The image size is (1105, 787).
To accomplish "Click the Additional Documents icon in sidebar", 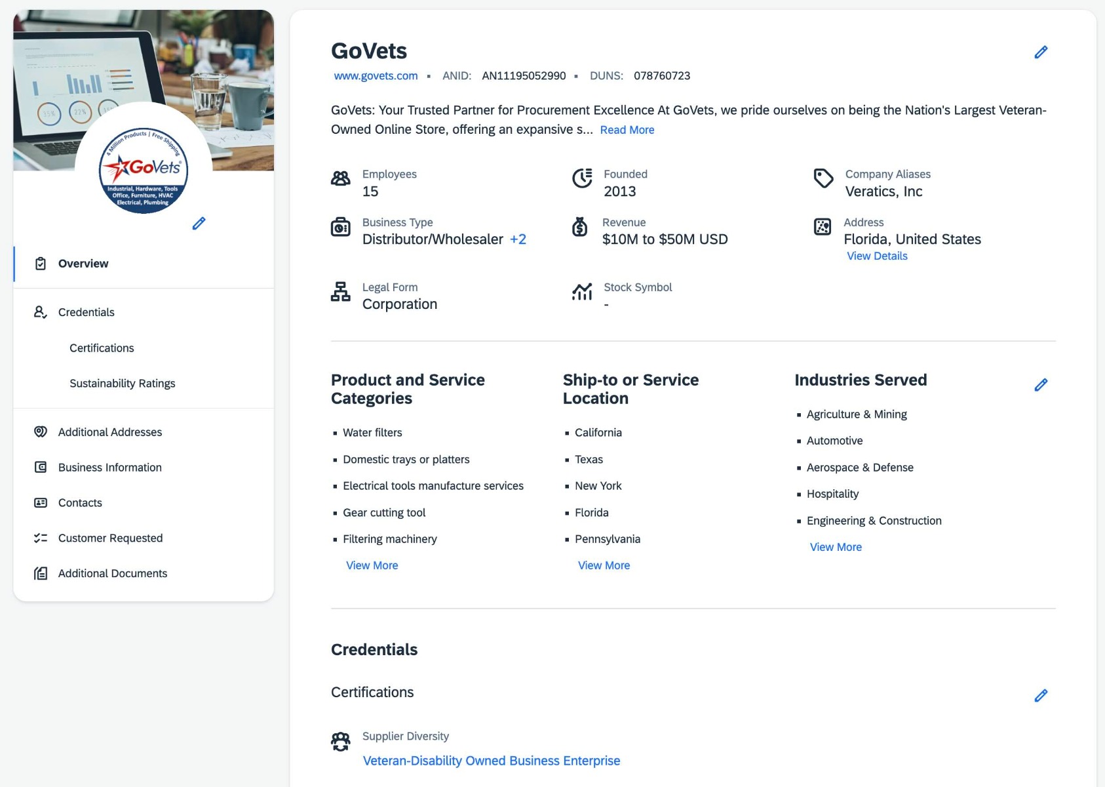I will click(41, 573).
